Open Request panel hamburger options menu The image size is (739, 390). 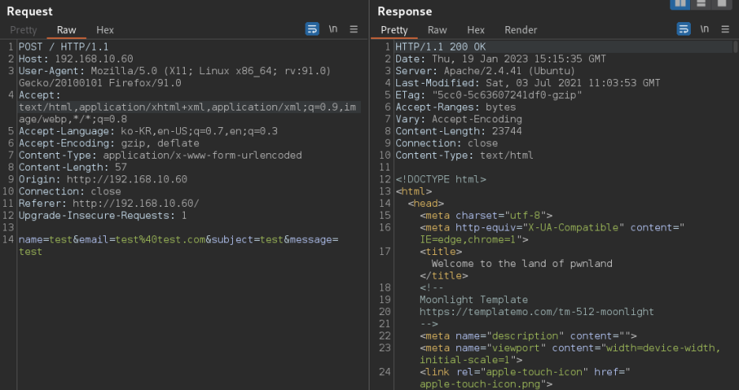[354, 29]
